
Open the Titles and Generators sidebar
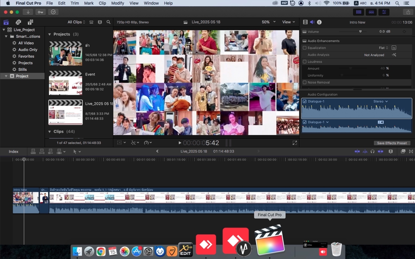(30, 22)
